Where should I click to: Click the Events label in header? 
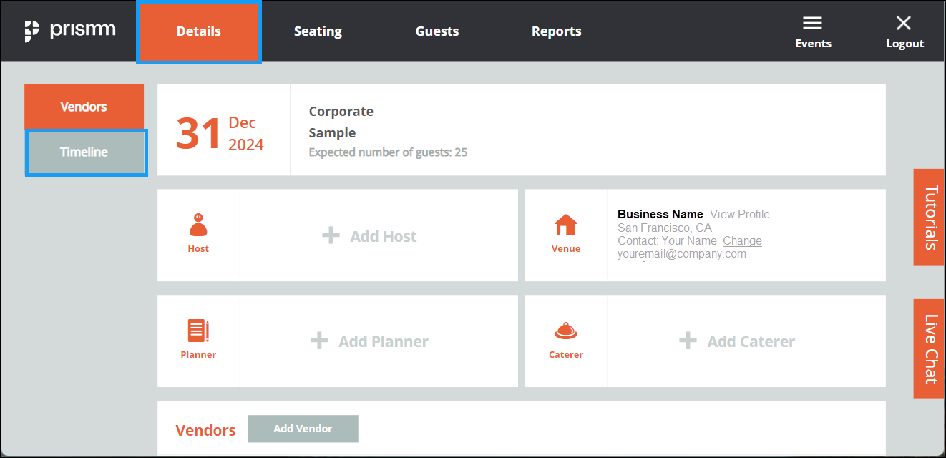[813, 44]
